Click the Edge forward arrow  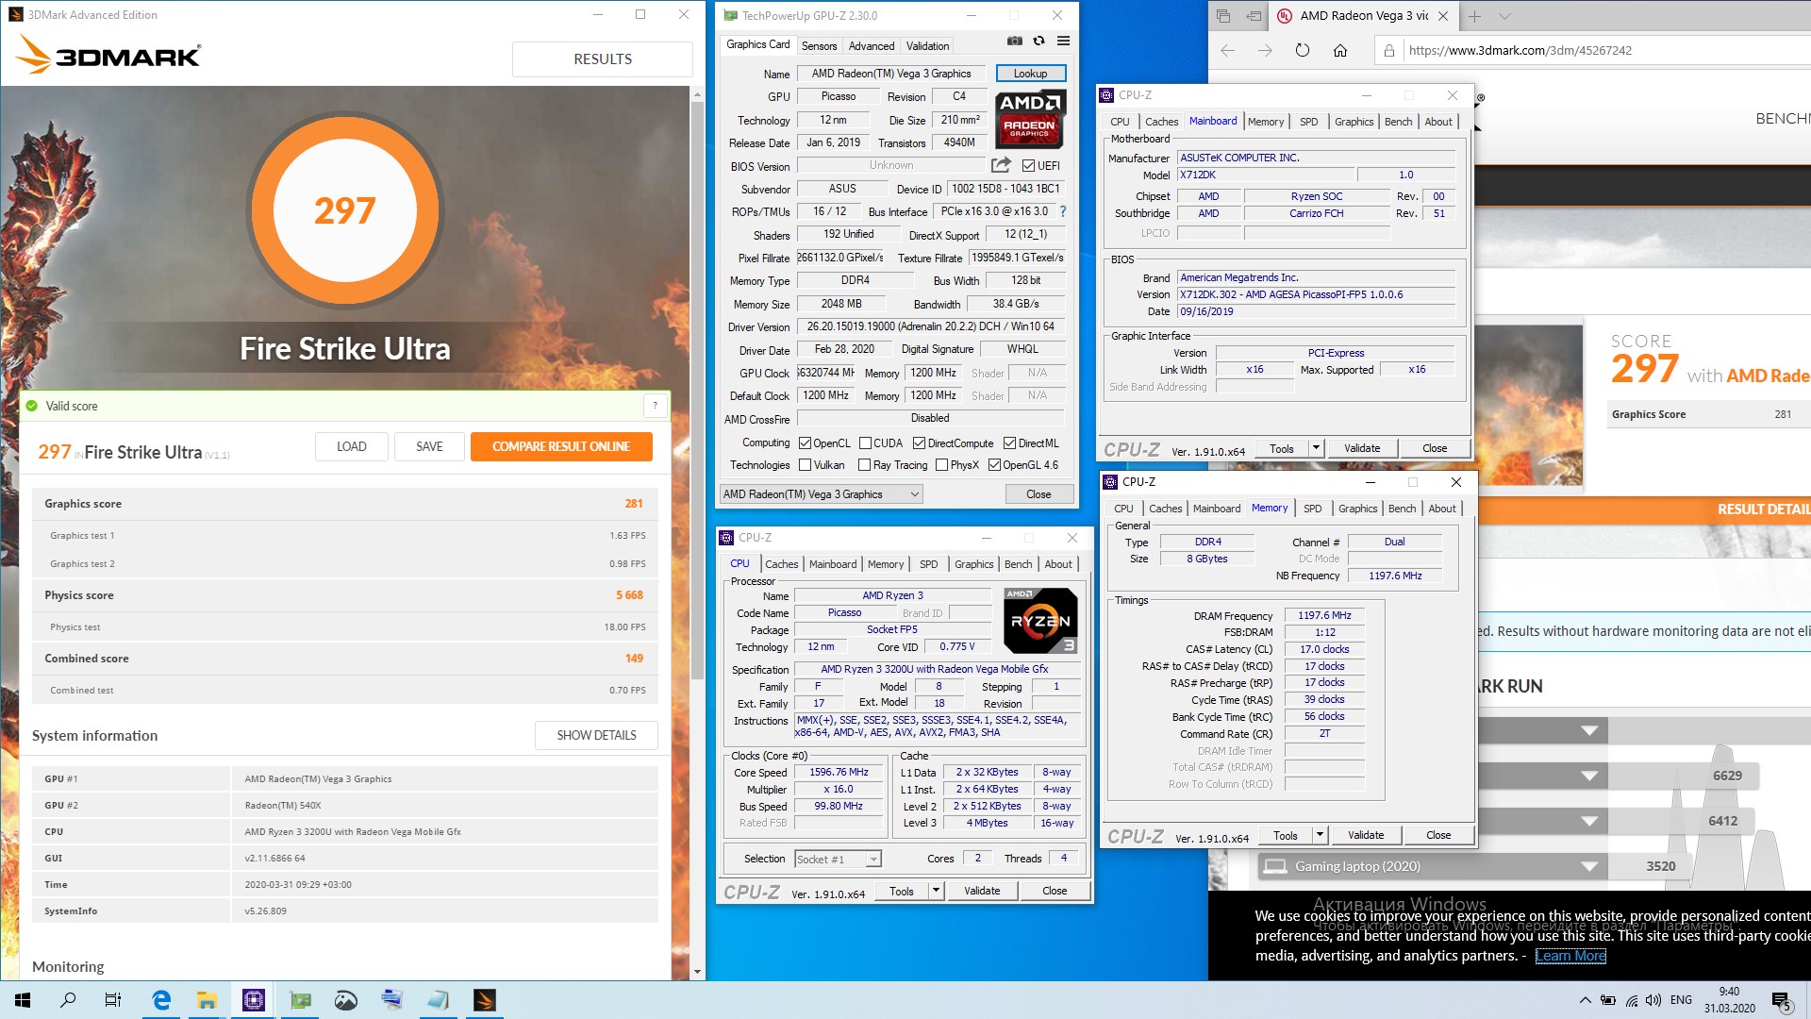coord(1265,51)
